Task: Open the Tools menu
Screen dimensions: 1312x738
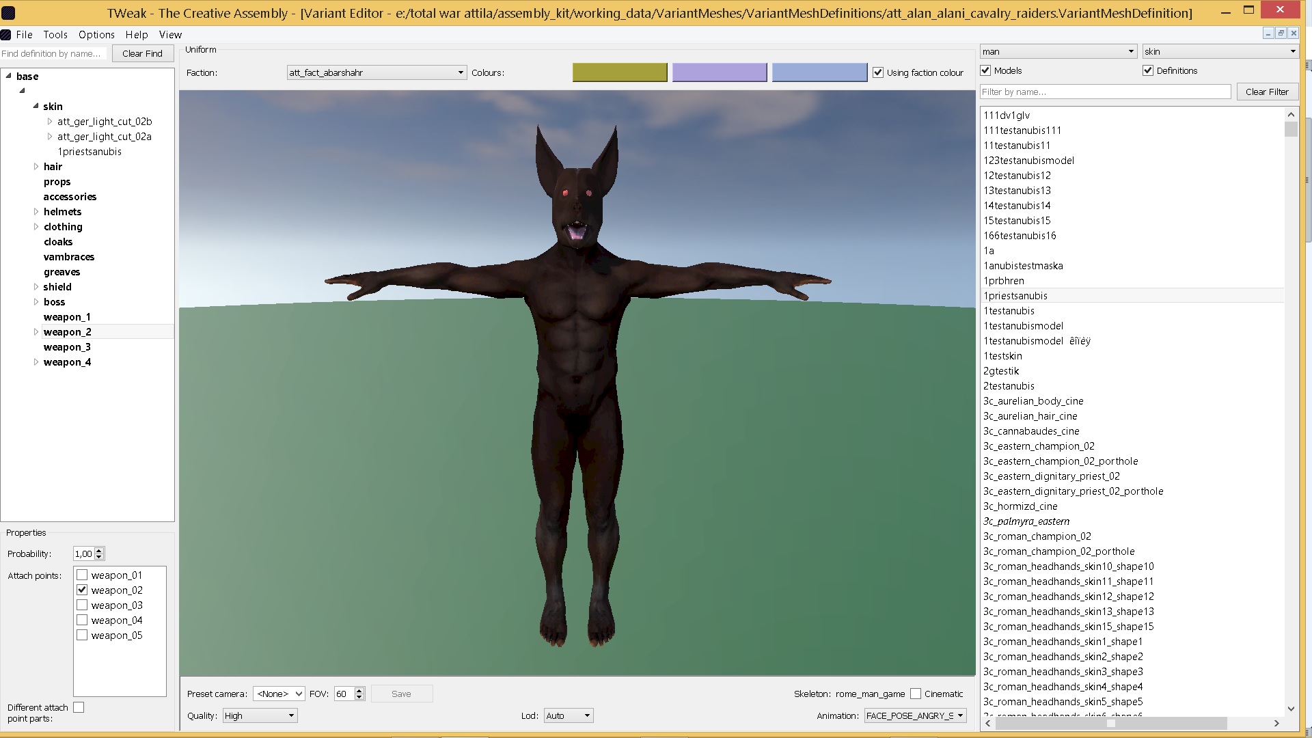Action: click(x=55, y=34)
